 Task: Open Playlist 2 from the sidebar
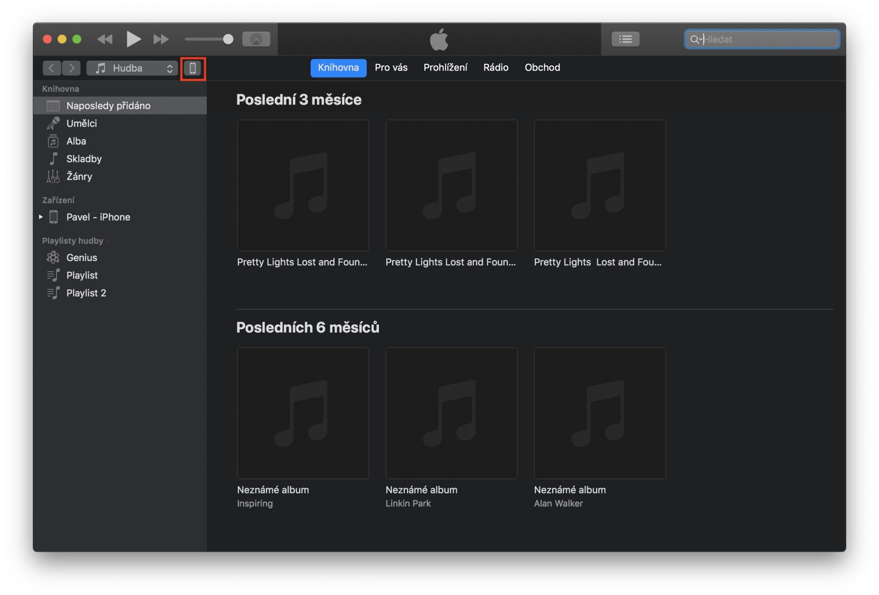pos(86,292)
